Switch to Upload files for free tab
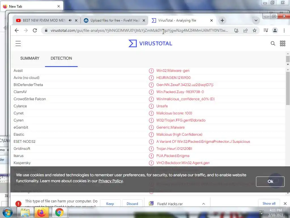The width and height of the screenshot is (290, 218). pyautogui.click(x=115, y=20)
